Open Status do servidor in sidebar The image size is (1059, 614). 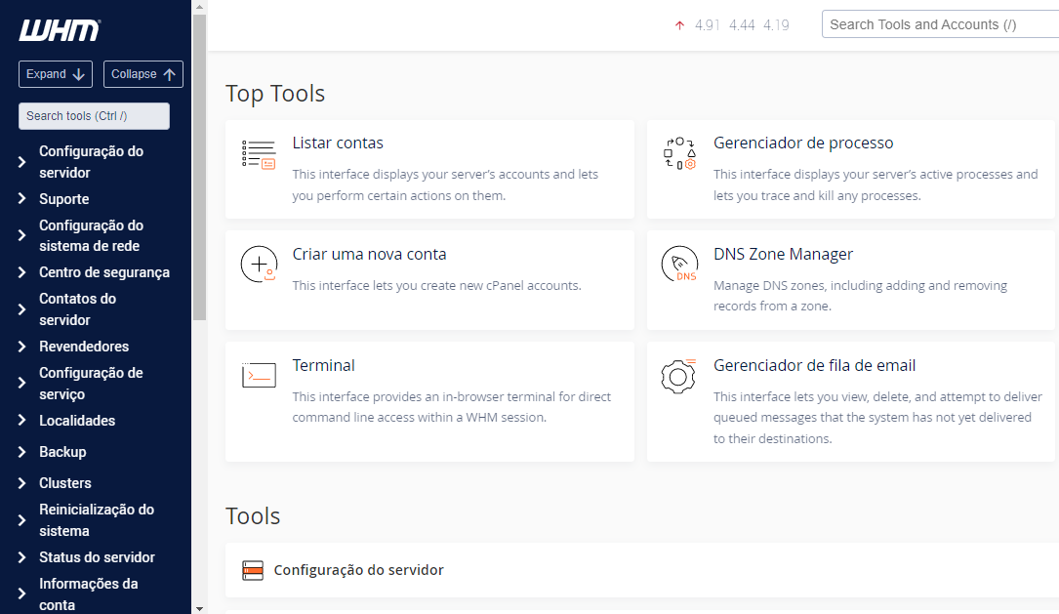[x=97, y=557]
